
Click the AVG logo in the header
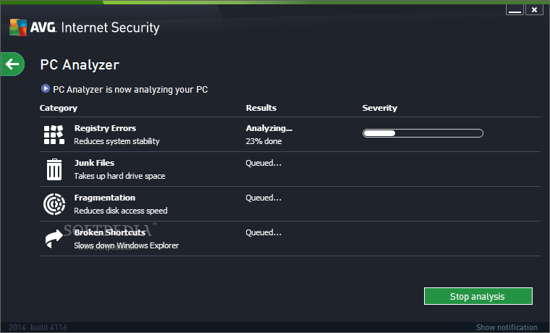point(28,28)
